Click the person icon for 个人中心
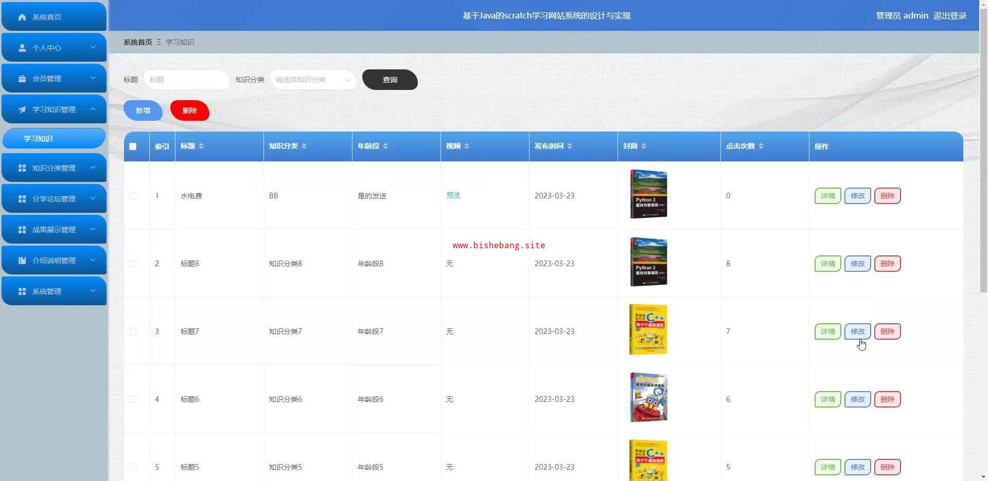 coord(22,48)
